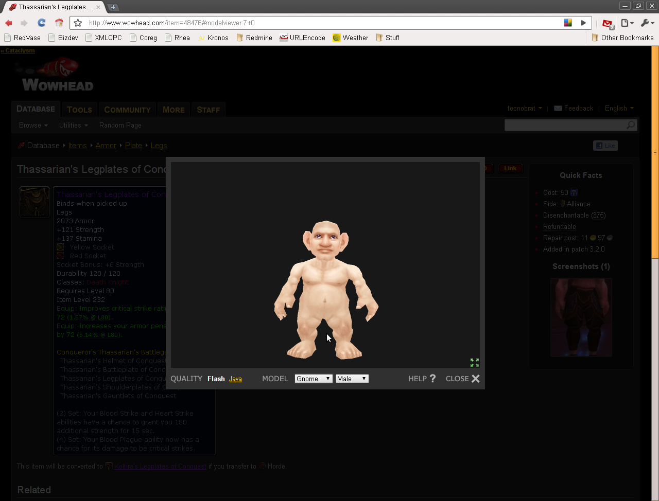The image size is (659, 501).
Task: Open the Kronos bookmark
Action: pos(213,38)
